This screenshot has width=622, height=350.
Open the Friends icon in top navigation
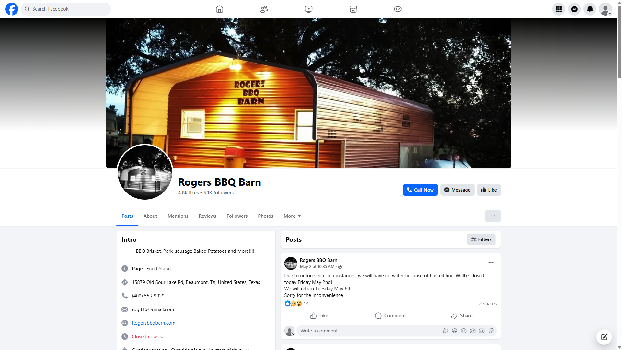[264, 9]
